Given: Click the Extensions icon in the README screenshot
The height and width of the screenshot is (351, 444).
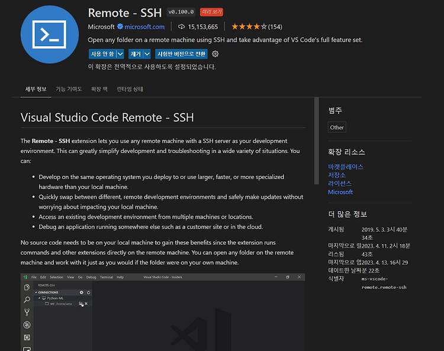Looking at the screenshot, I should pos(27,337).
